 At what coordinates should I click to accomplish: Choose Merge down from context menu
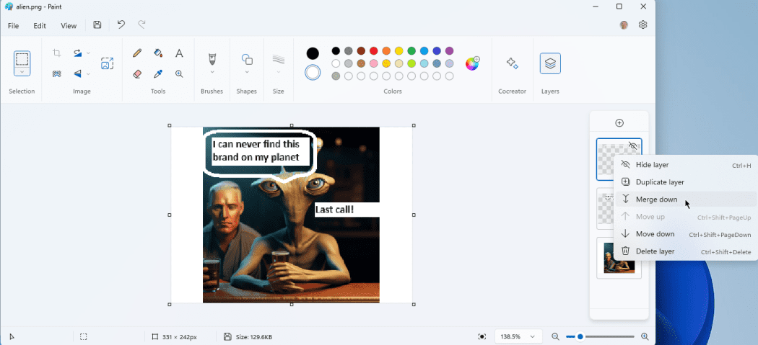(x=656, y=200)
